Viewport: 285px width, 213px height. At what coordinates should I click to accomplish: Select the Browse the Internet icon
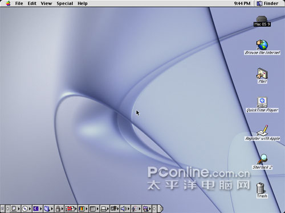[262, 47]
